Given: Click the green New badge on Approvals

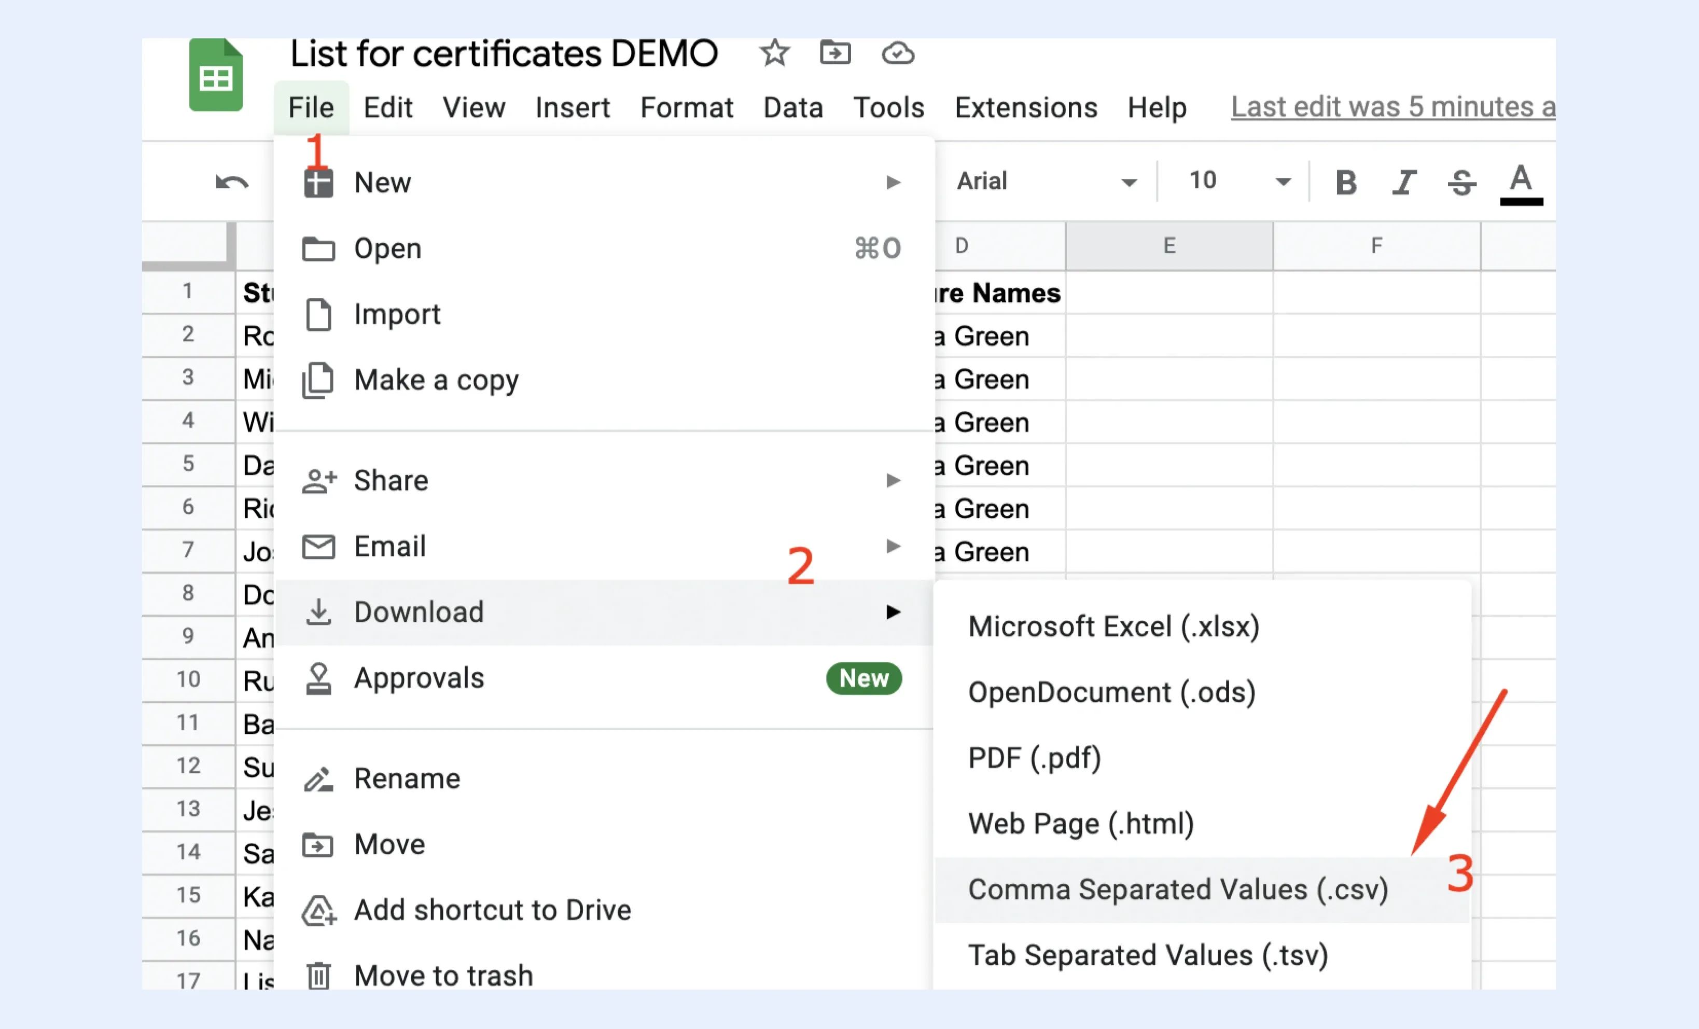Looking at the screenshot, I should [864, 678].
